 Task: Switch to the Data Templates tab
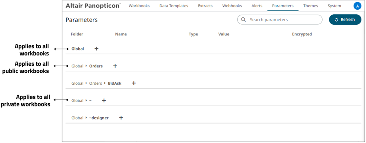pos(174,6)
